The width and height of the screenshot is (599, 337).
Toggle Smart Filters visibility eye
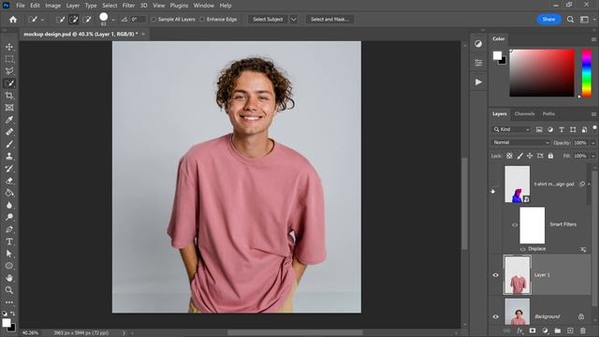click(515, 225)
